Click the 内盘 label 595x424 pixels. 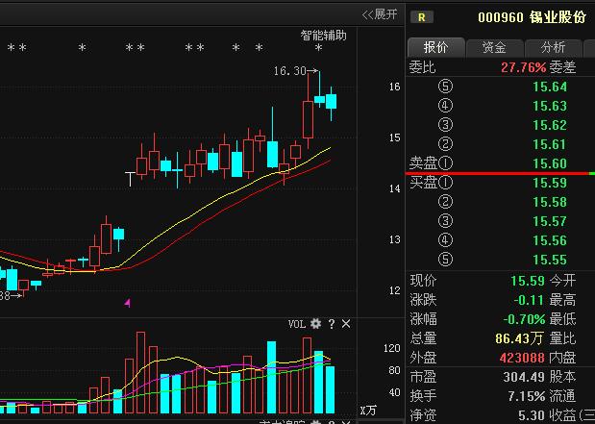click(x=562, y=358)
